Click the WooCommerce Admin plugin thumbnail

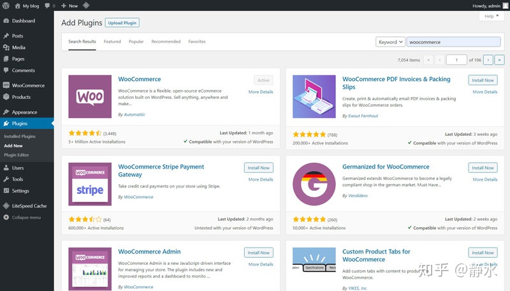click(90, 269)
